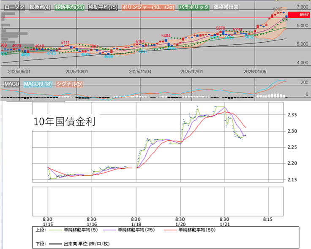This screenshot has width=311, height=249.
Task: Toggle ボリンジャー(10, ±2σ) bands overlay
Action: pyautogui.click(x=148, y=8)
